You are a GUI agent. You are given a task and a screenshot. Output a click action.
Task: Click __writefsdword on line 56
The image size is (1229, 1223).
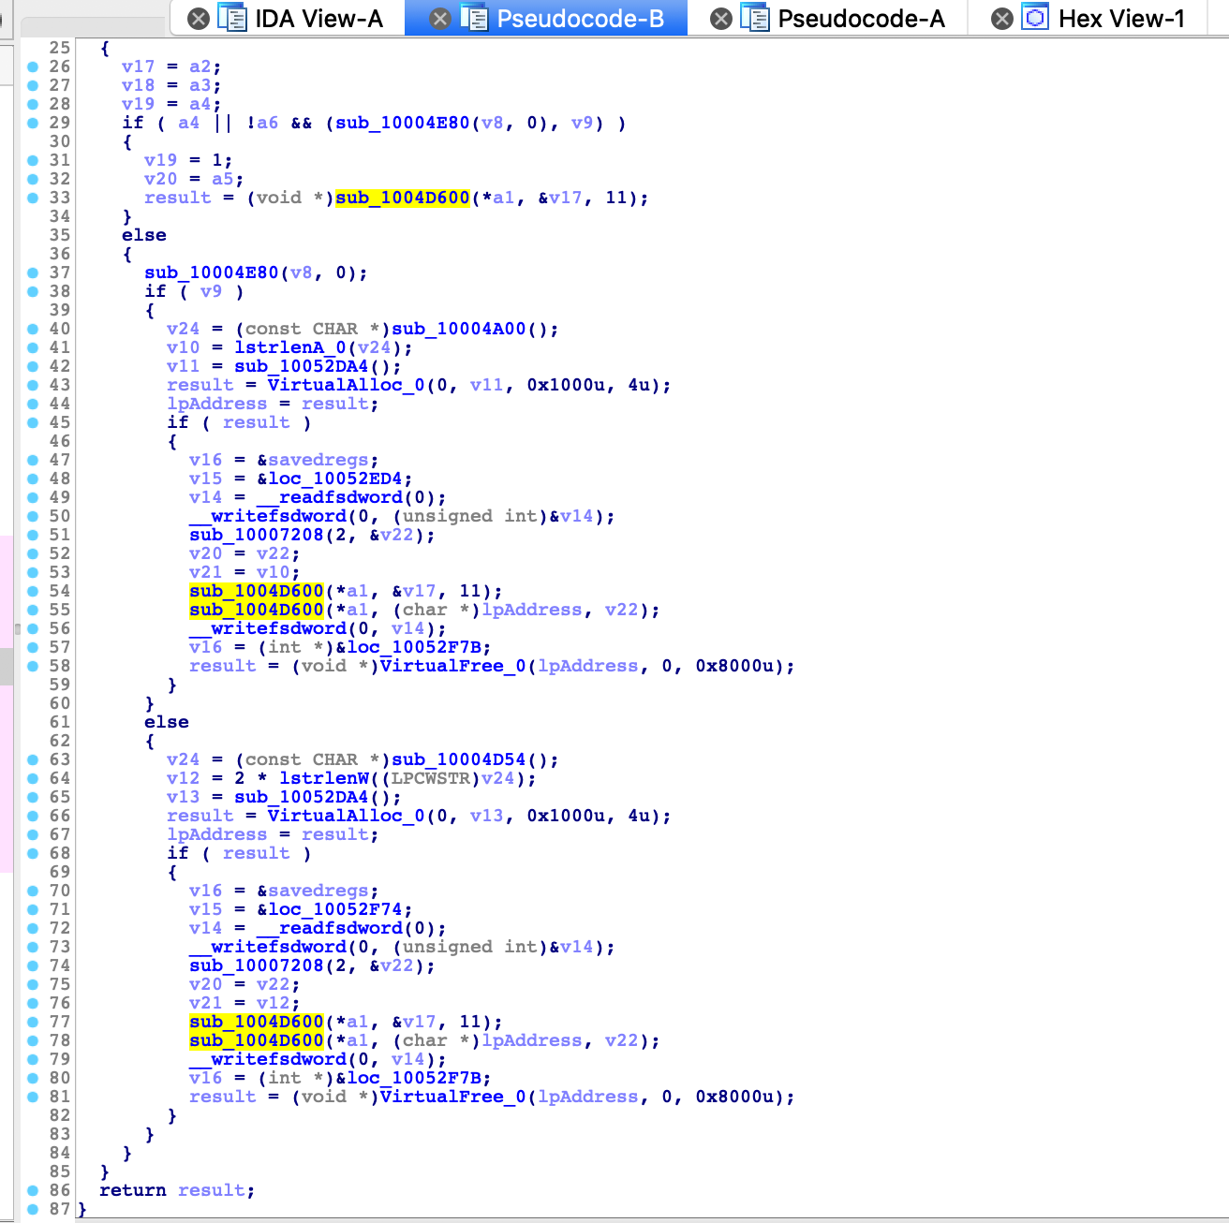(x=268, y=628)
